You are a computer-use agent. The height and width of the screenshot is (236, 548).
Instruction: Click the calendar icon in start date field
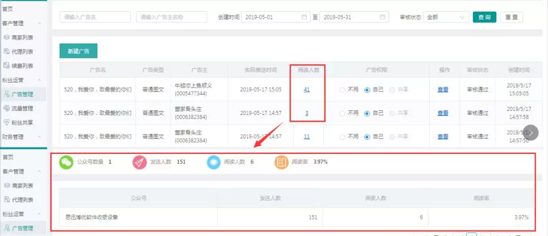(304, 17)
